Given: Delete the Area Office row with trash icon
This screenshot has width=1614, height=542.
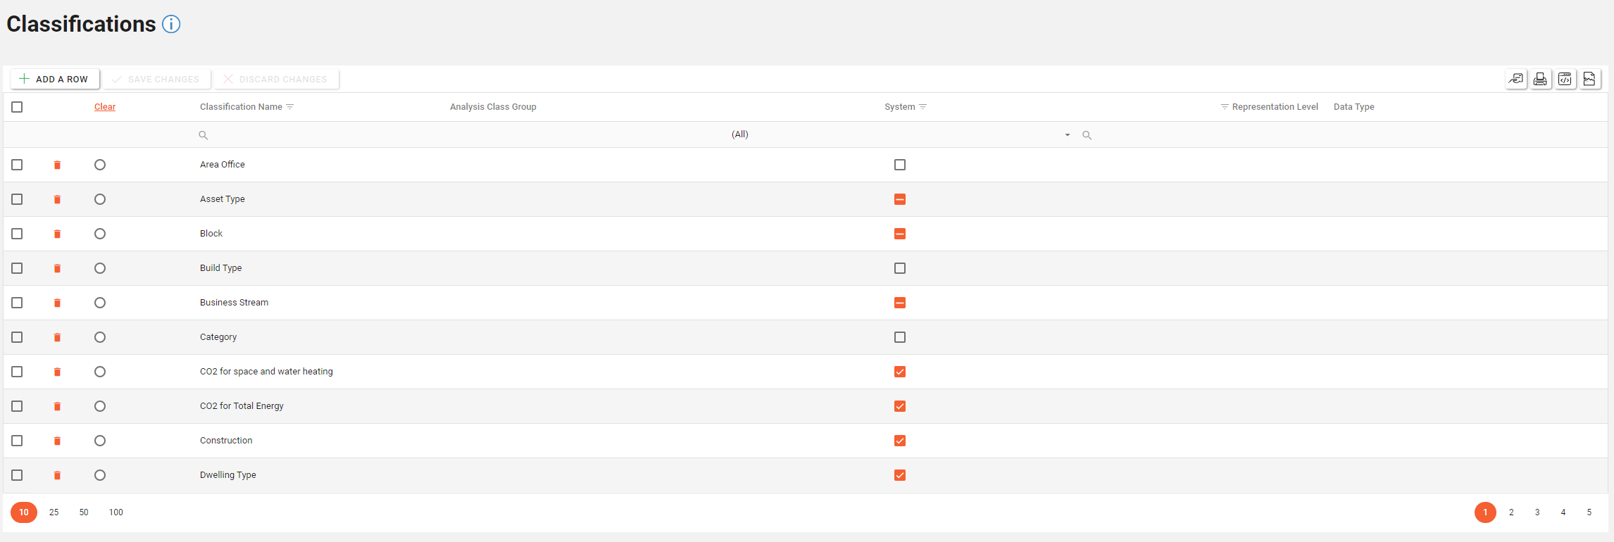Looking at the screenshot, I should pyautogui.click(x=57, y=165).
